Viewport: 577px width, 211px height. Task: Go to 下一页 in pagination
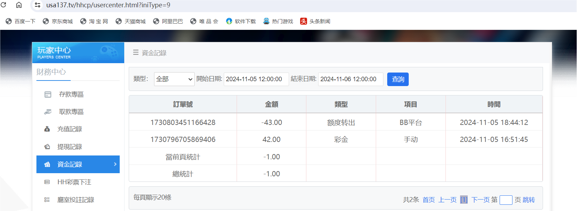tap(480, 200)
